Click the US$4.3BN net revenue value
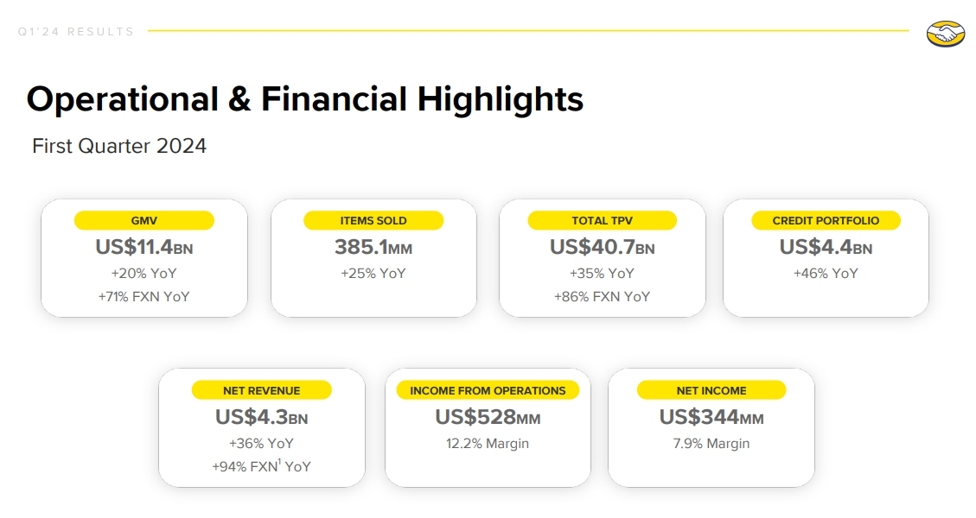The height and width of the screenshot is (518, 976). [261, 417]
